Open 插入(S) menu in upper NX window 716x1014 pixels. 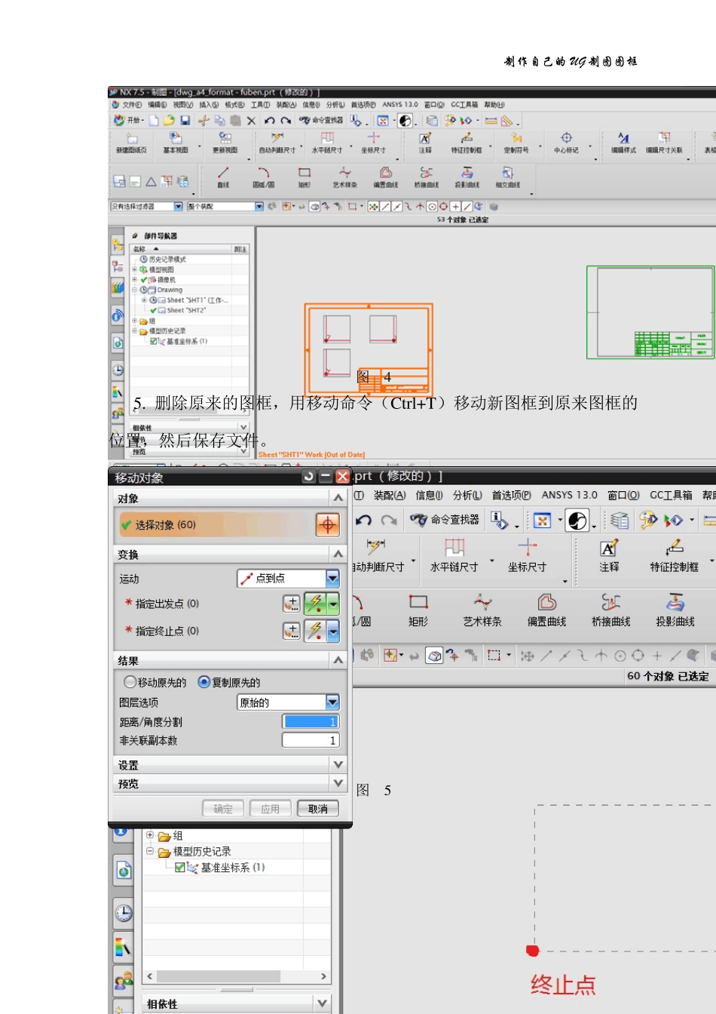click(x=209, y=105)
